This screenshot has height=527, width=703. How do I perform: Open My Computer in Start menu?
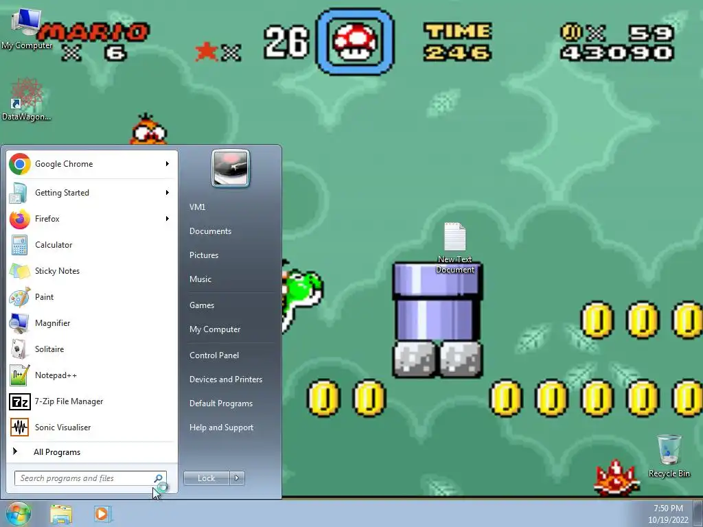point(215,329)
